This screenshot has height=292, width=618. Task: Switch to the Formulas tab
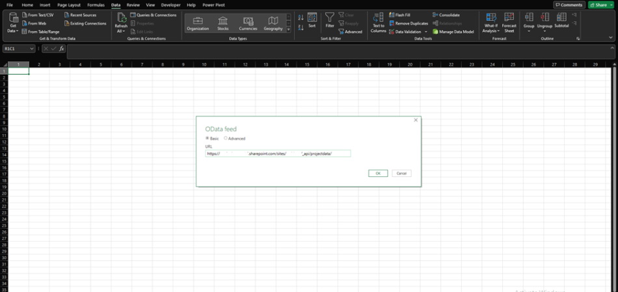click(96, 5)
